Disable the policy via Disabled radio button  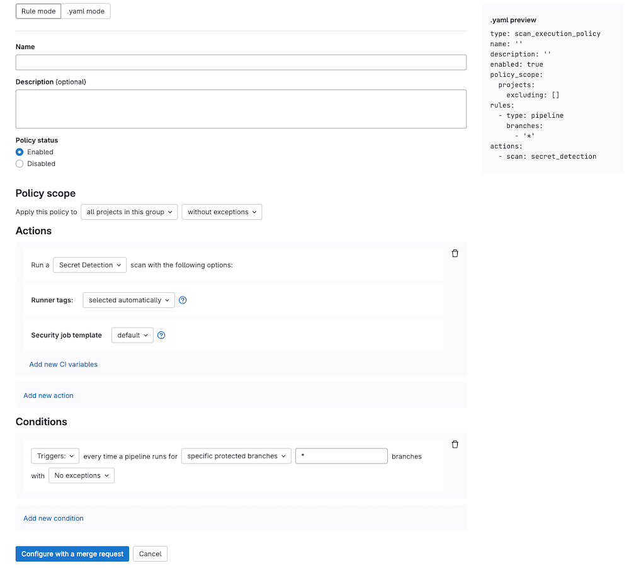coord(20,164)
